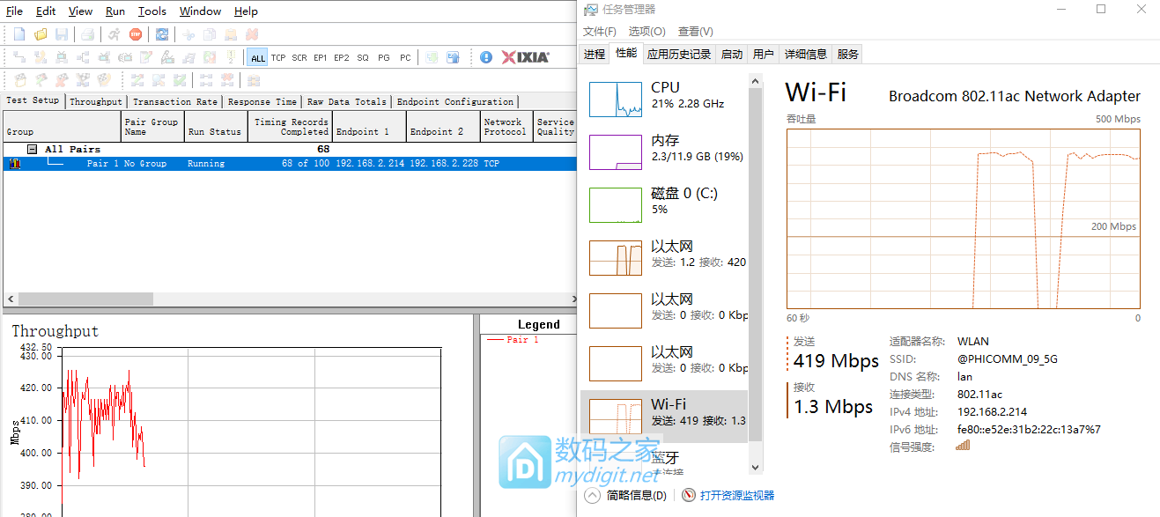Switch to the Throughput tab
1160x517 pixels.
[96, 102]
